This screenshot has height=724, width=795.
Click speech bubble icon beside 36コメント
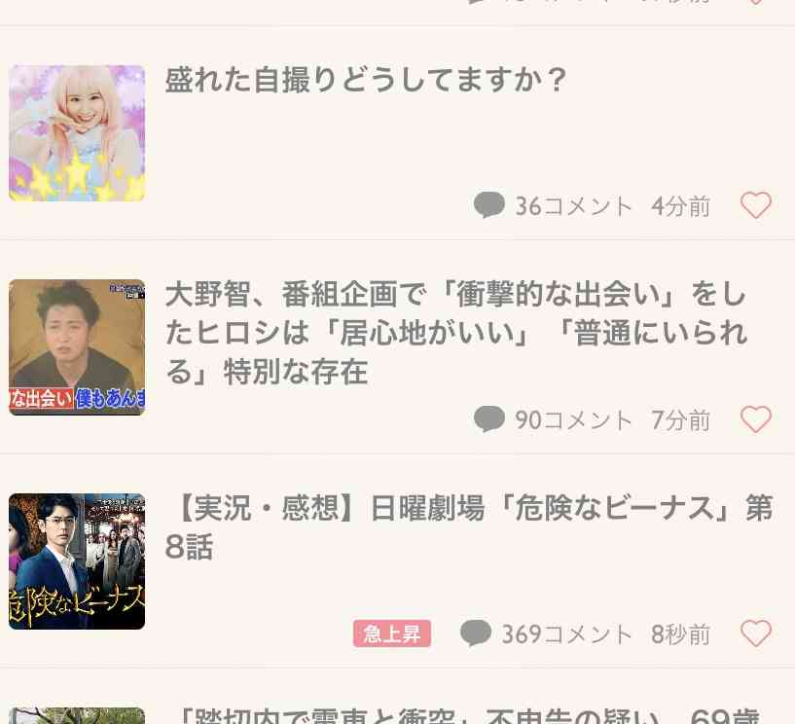[x=489, y=205]
